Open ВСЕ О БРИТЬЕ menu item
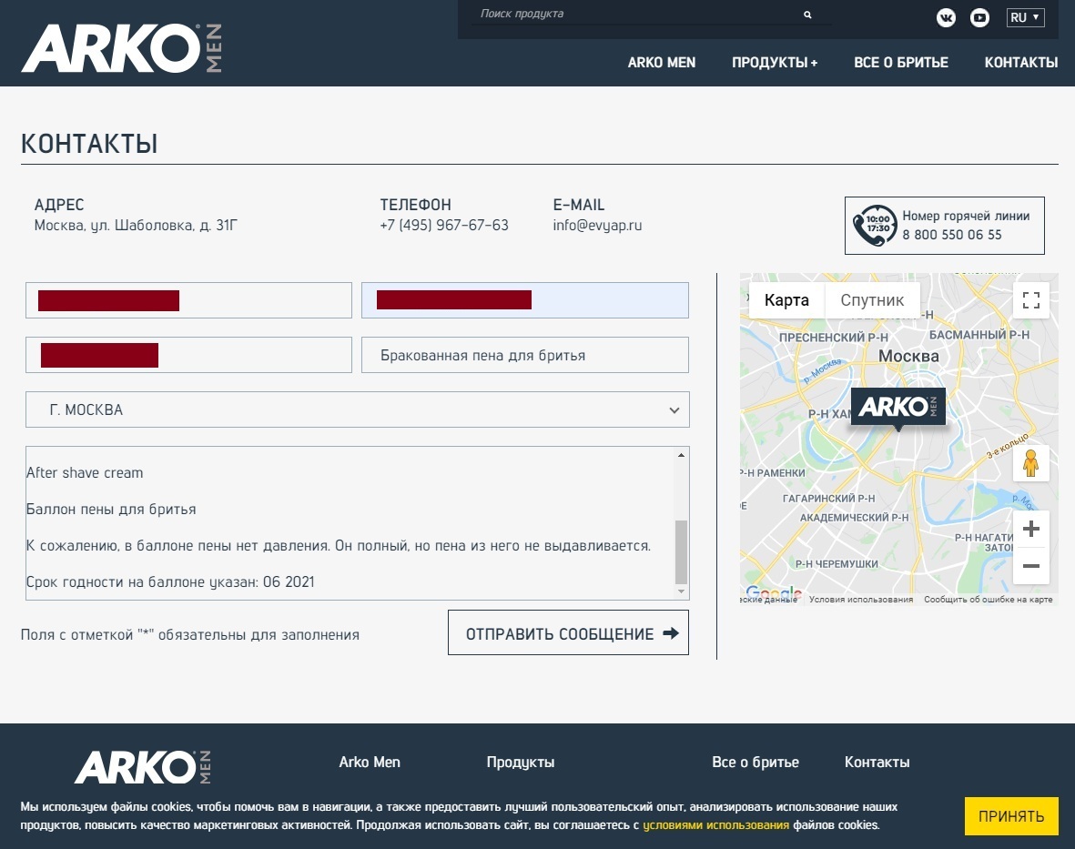This screenshot has width=1075, height=849. coord(900,63)
